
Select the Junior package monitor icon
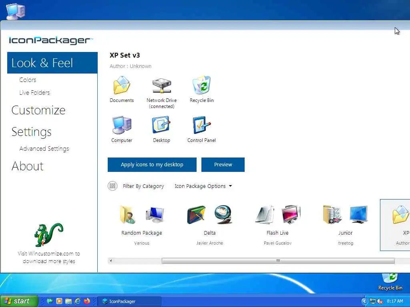pyautogui.click(x=359, y=215)
